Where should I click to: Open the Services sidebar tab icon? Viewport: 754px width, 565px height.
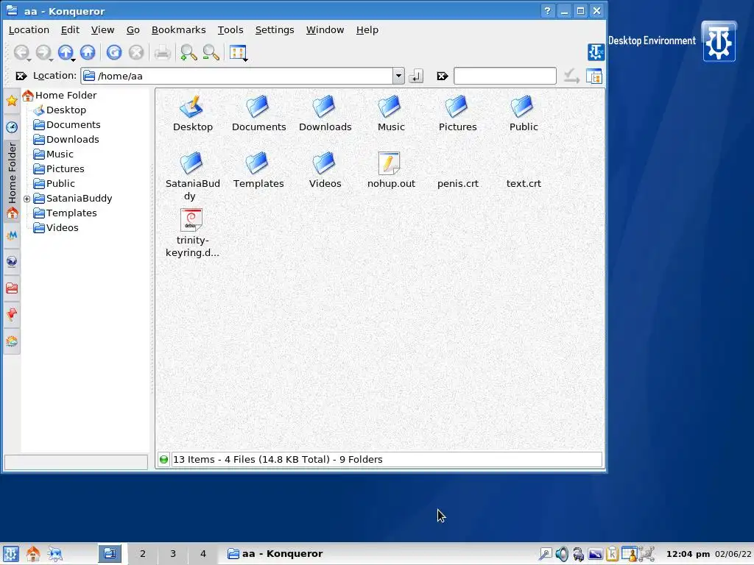(x=12, y=341)
